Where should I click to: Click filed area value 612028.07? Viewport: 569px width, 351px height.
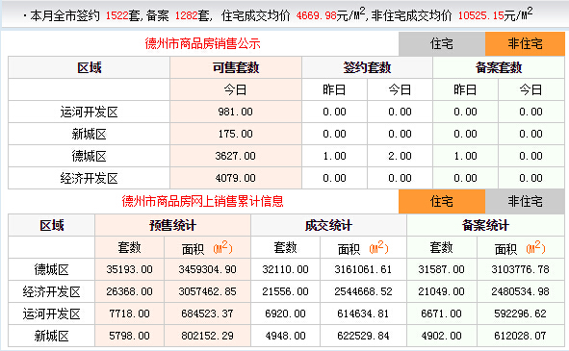[x=520, y=336]
